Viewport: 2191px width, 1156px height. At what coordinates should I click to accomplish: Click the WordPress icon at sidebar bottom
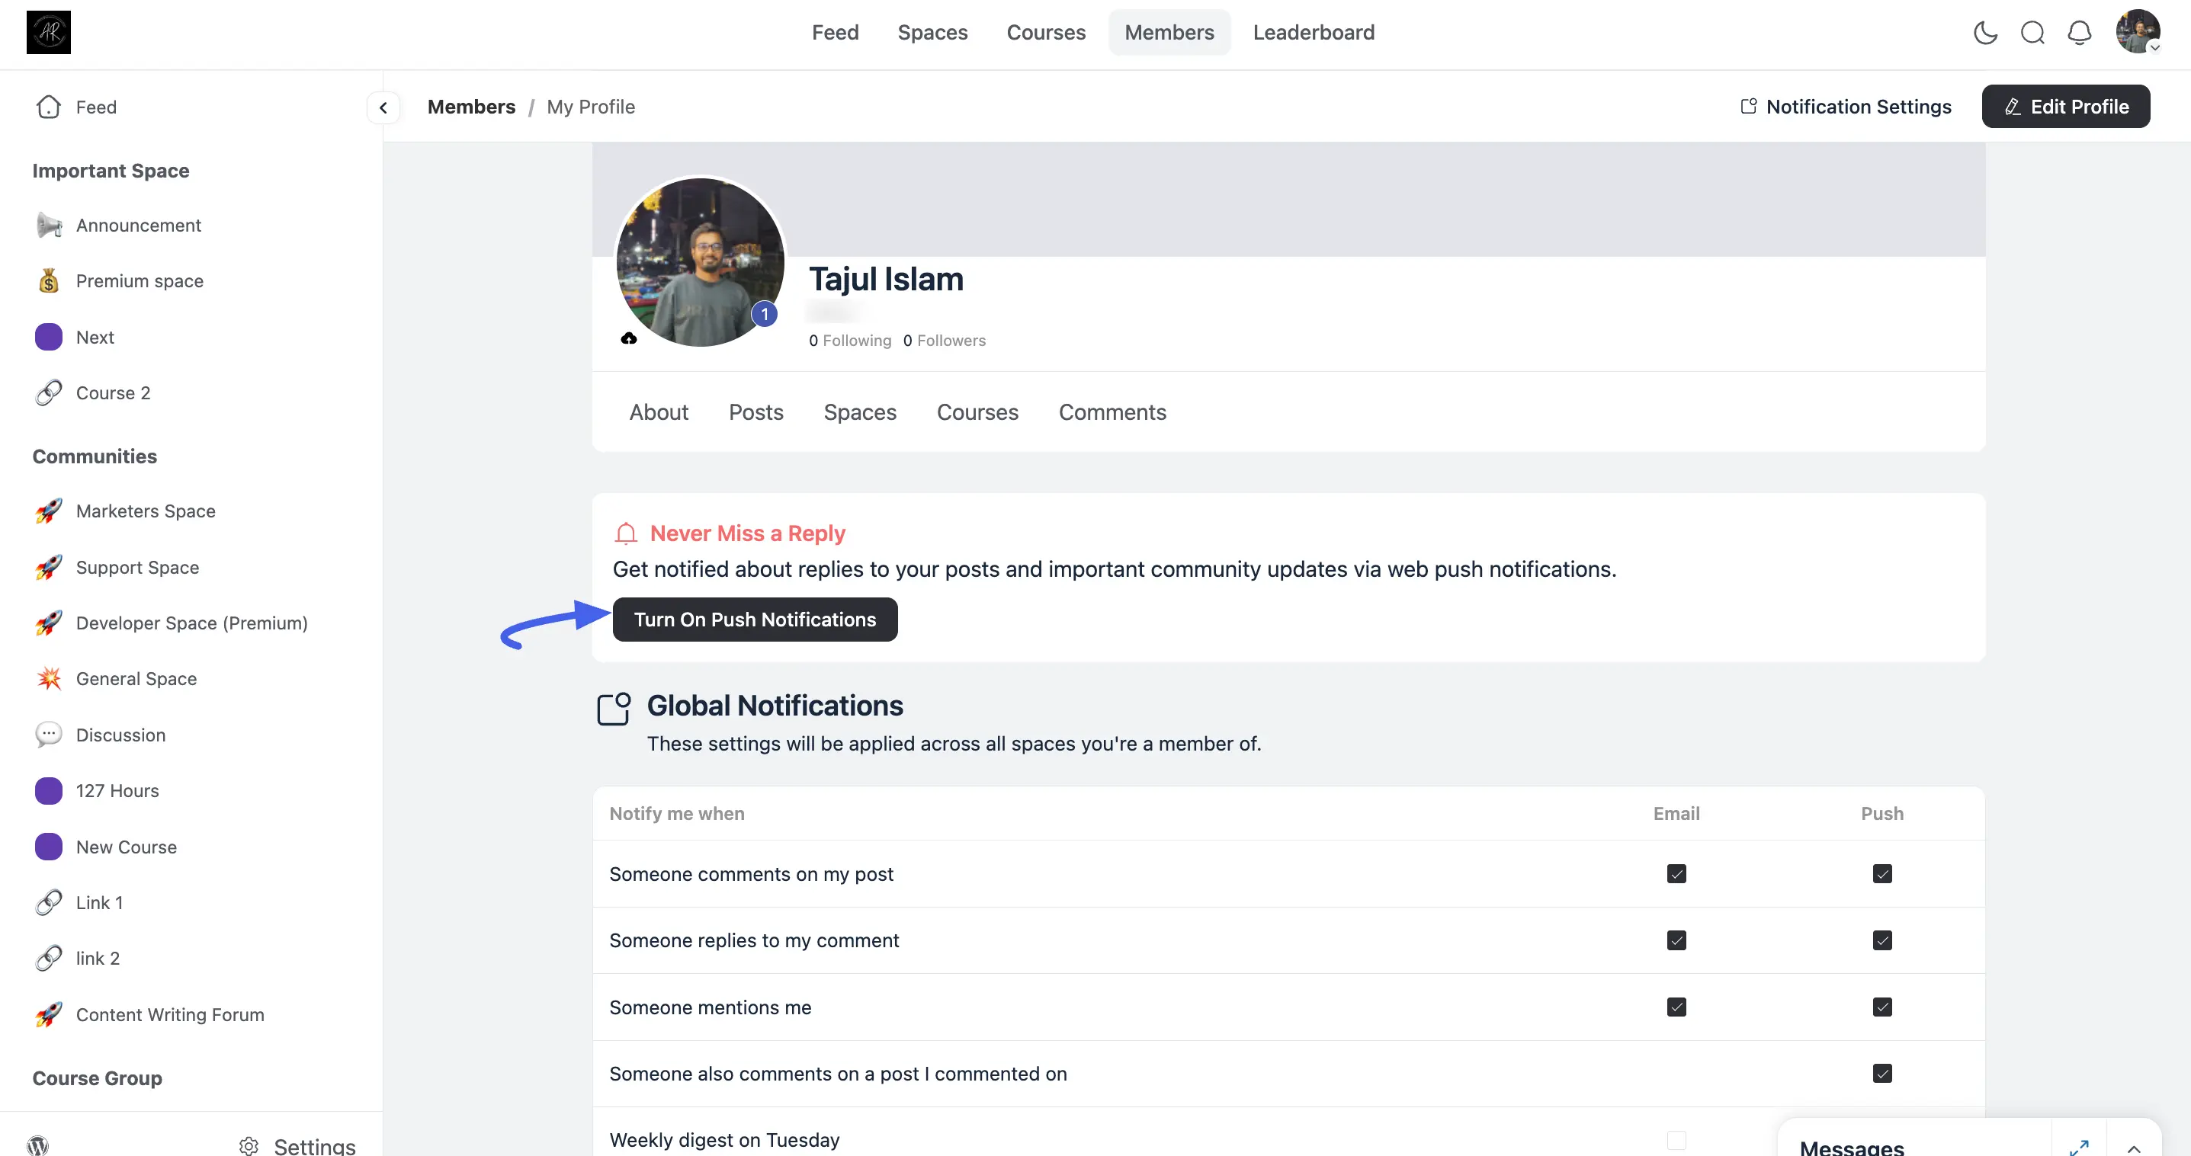37,1145
